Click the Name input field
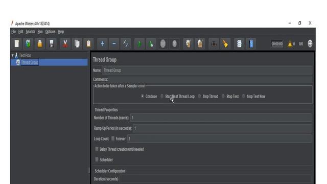Screen dimensions: 327x184 tap(207, 71)
